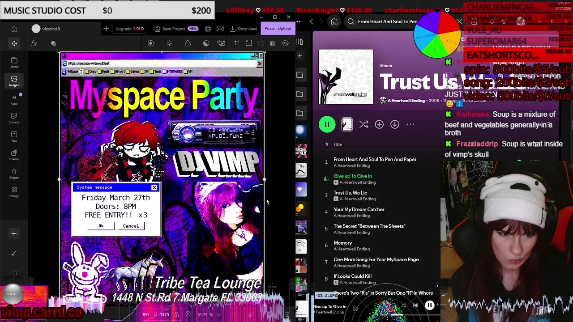
Task: Select the brush tool in the left sidebar
Action: coord(14,253)
